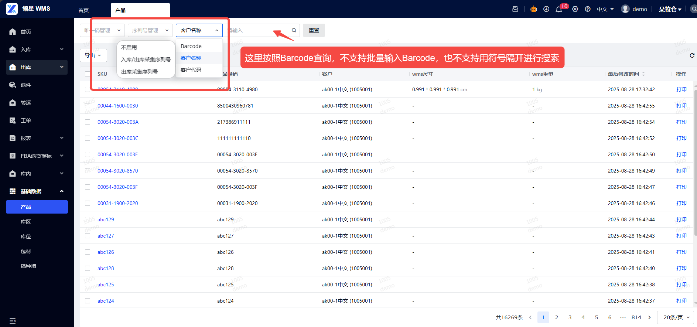Screen dimensions: 697x327
Task: Click the ellipsis jump-pages button in pagination
Action: (x=623, y=317)
